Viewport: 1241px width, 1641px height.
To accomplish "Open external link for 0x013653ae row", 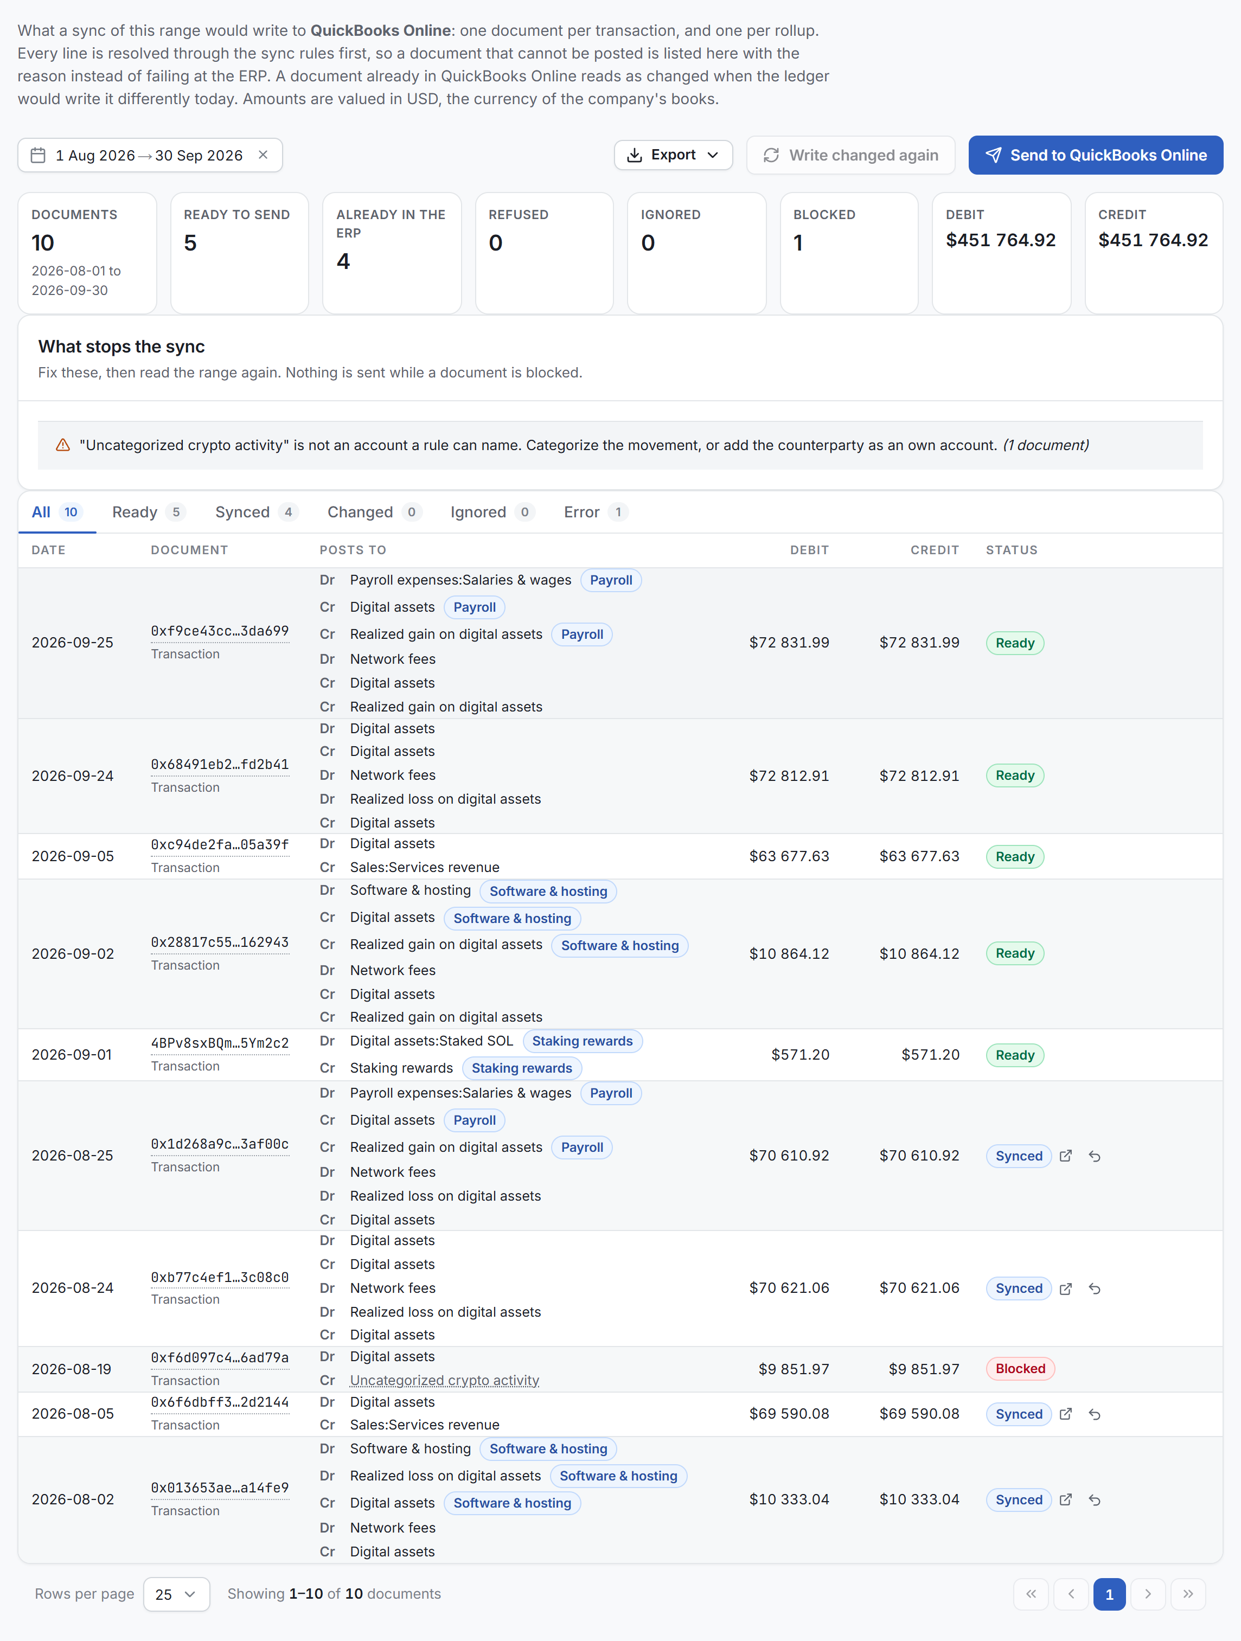I will 1065,1500.
